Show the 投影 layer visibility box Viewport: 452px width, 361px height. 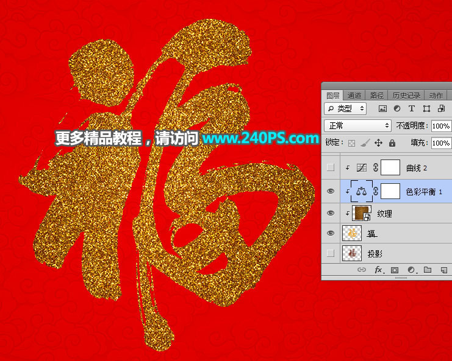[331, 253]
